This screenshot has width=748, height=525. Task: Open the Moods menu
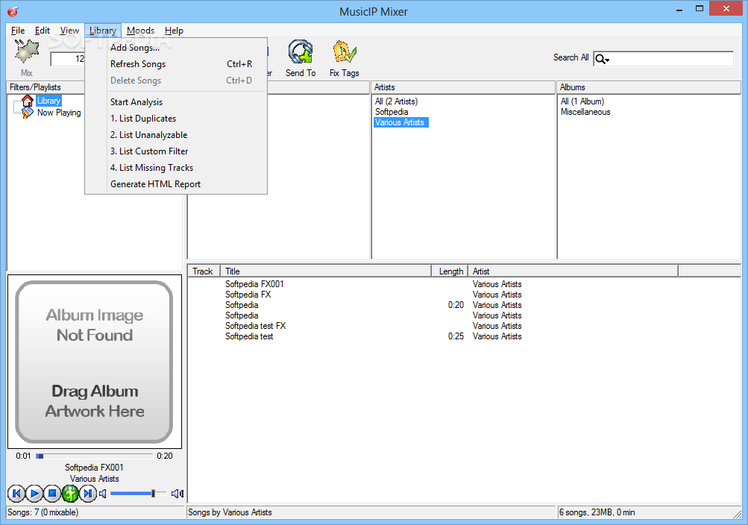point(140,31)
